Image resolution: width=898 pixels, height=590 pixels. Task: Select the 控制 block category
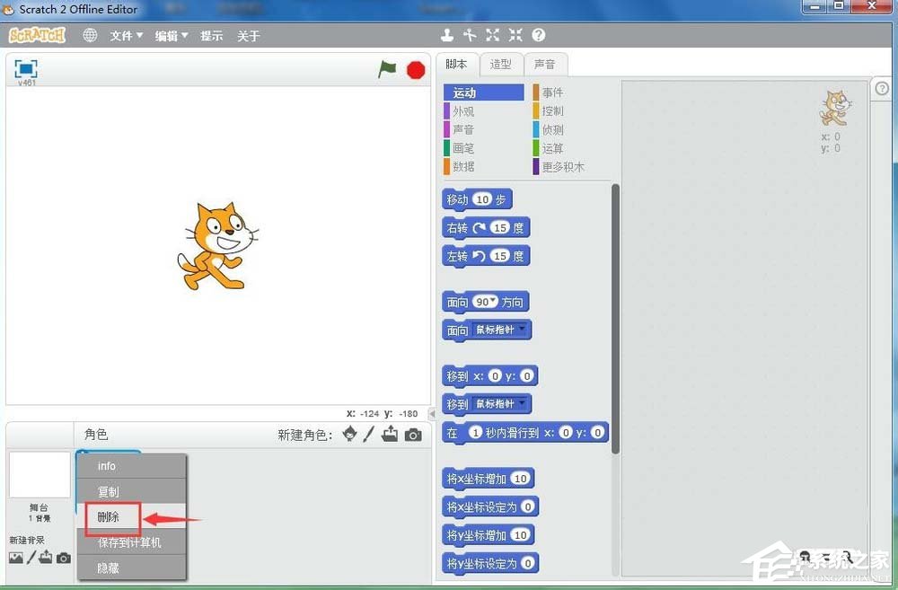click(x=550, y=110)
